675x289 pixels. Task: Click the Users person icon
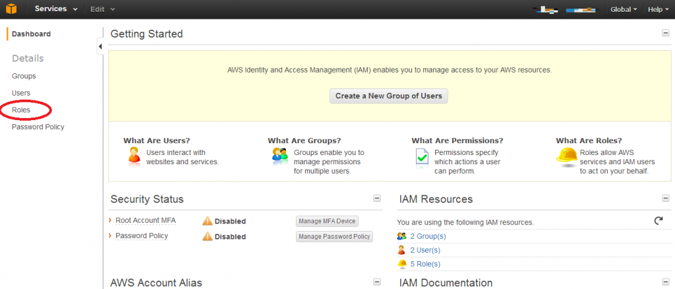tap(134, 154)
